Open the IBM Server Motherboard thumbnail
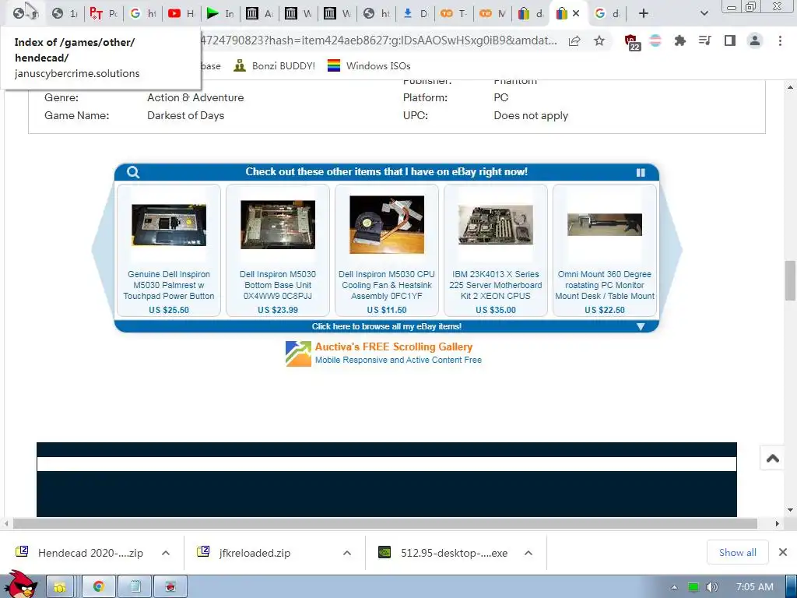797x598 pixels. 496,225
